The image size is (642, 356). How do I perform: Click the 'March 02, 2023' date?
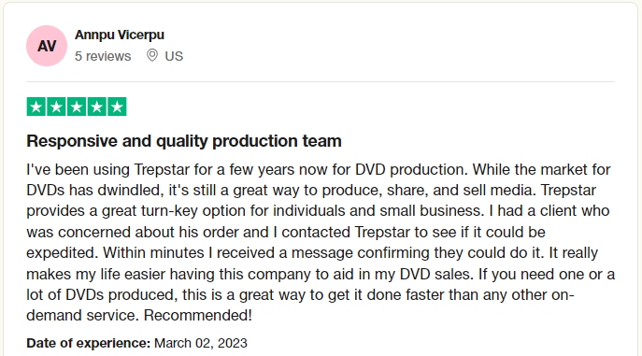[201, 343]
